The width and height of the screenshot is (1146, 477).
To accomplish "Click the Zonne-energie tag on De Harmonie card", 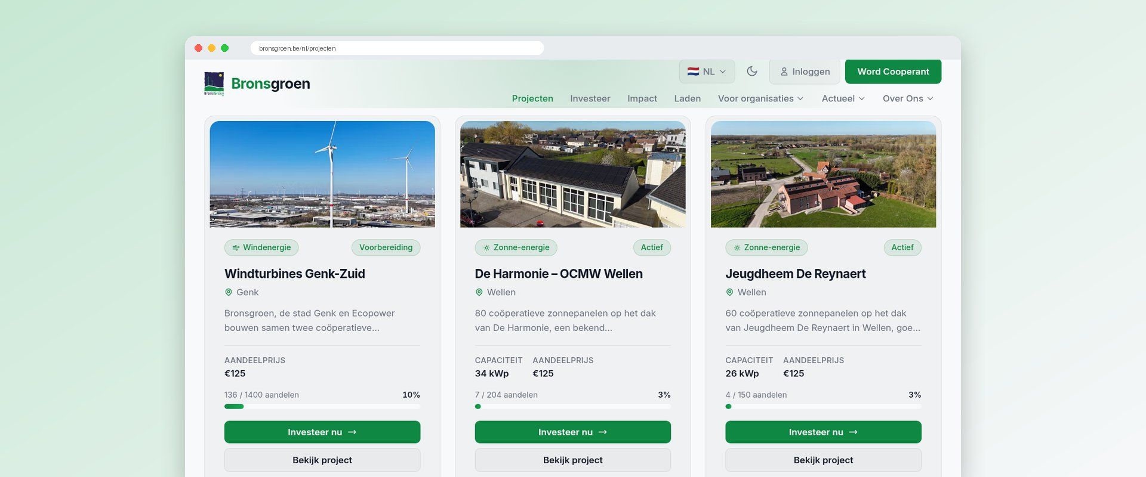I will coord(516,247).
